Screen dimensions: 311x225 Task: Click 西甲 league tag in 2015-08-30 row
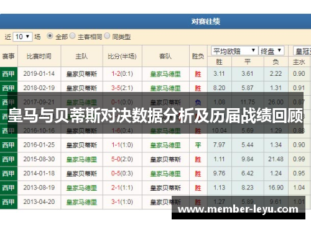9,159
